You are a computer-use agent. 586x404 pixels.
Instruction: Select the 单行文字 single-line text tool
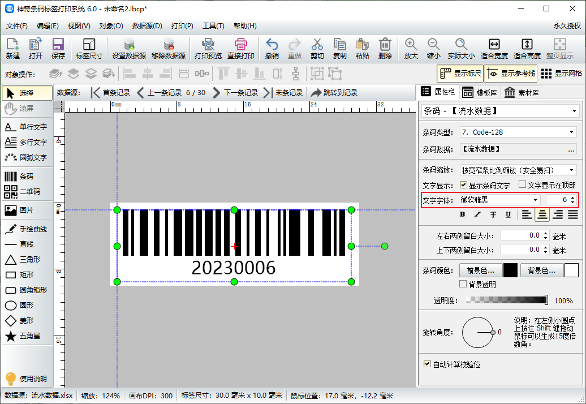coord(27,127)
